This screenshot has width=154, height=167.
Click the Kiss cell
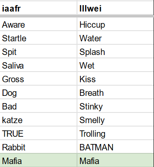116,78
